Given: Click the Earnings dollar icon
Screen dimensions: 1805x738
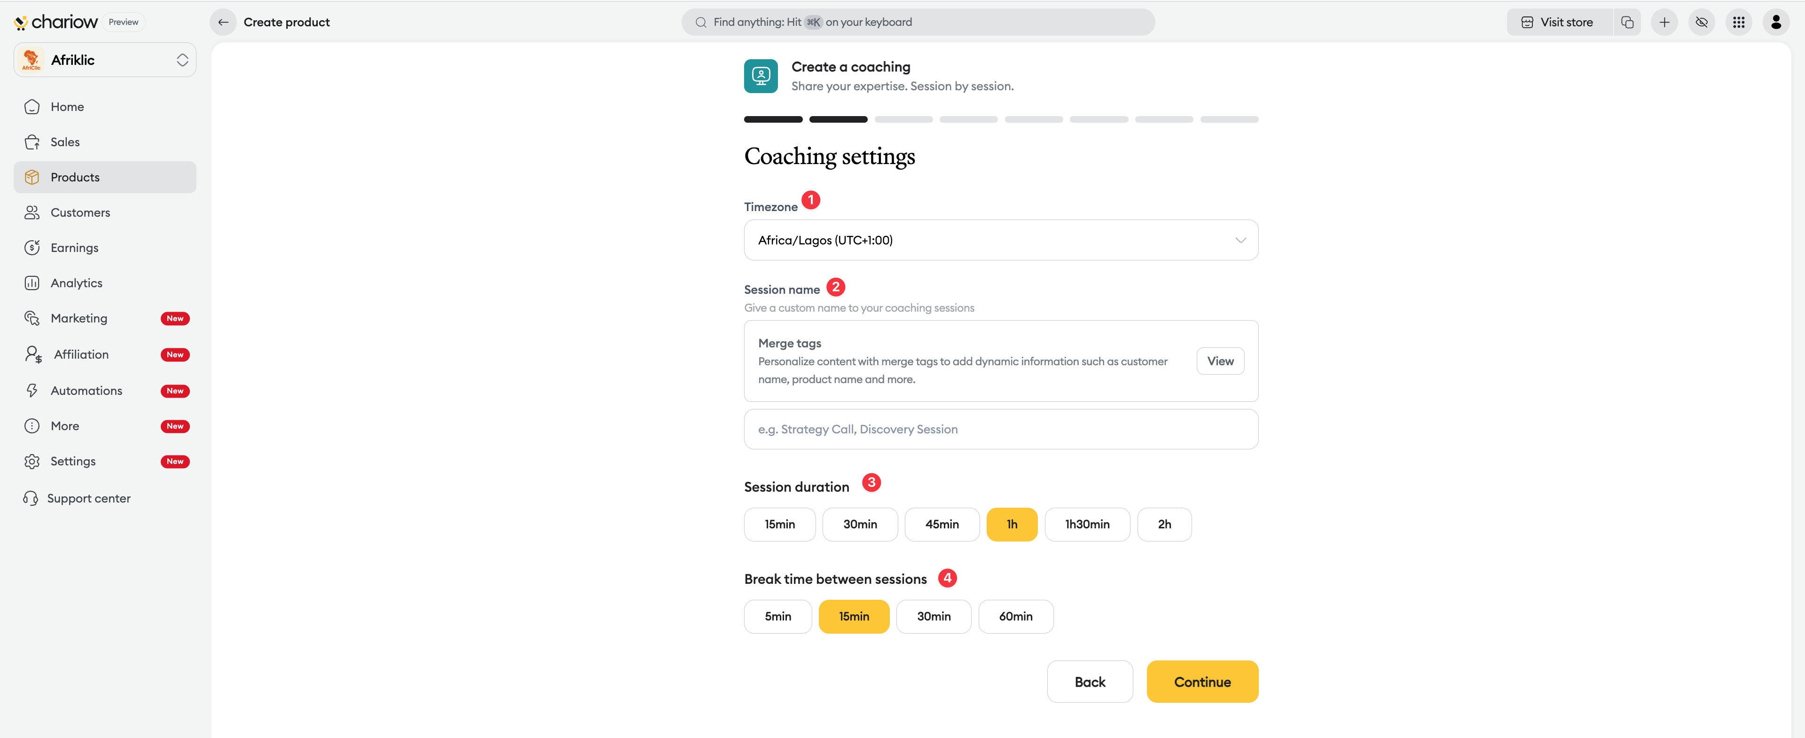Looking at the screenshot, I should pos(32,247).
